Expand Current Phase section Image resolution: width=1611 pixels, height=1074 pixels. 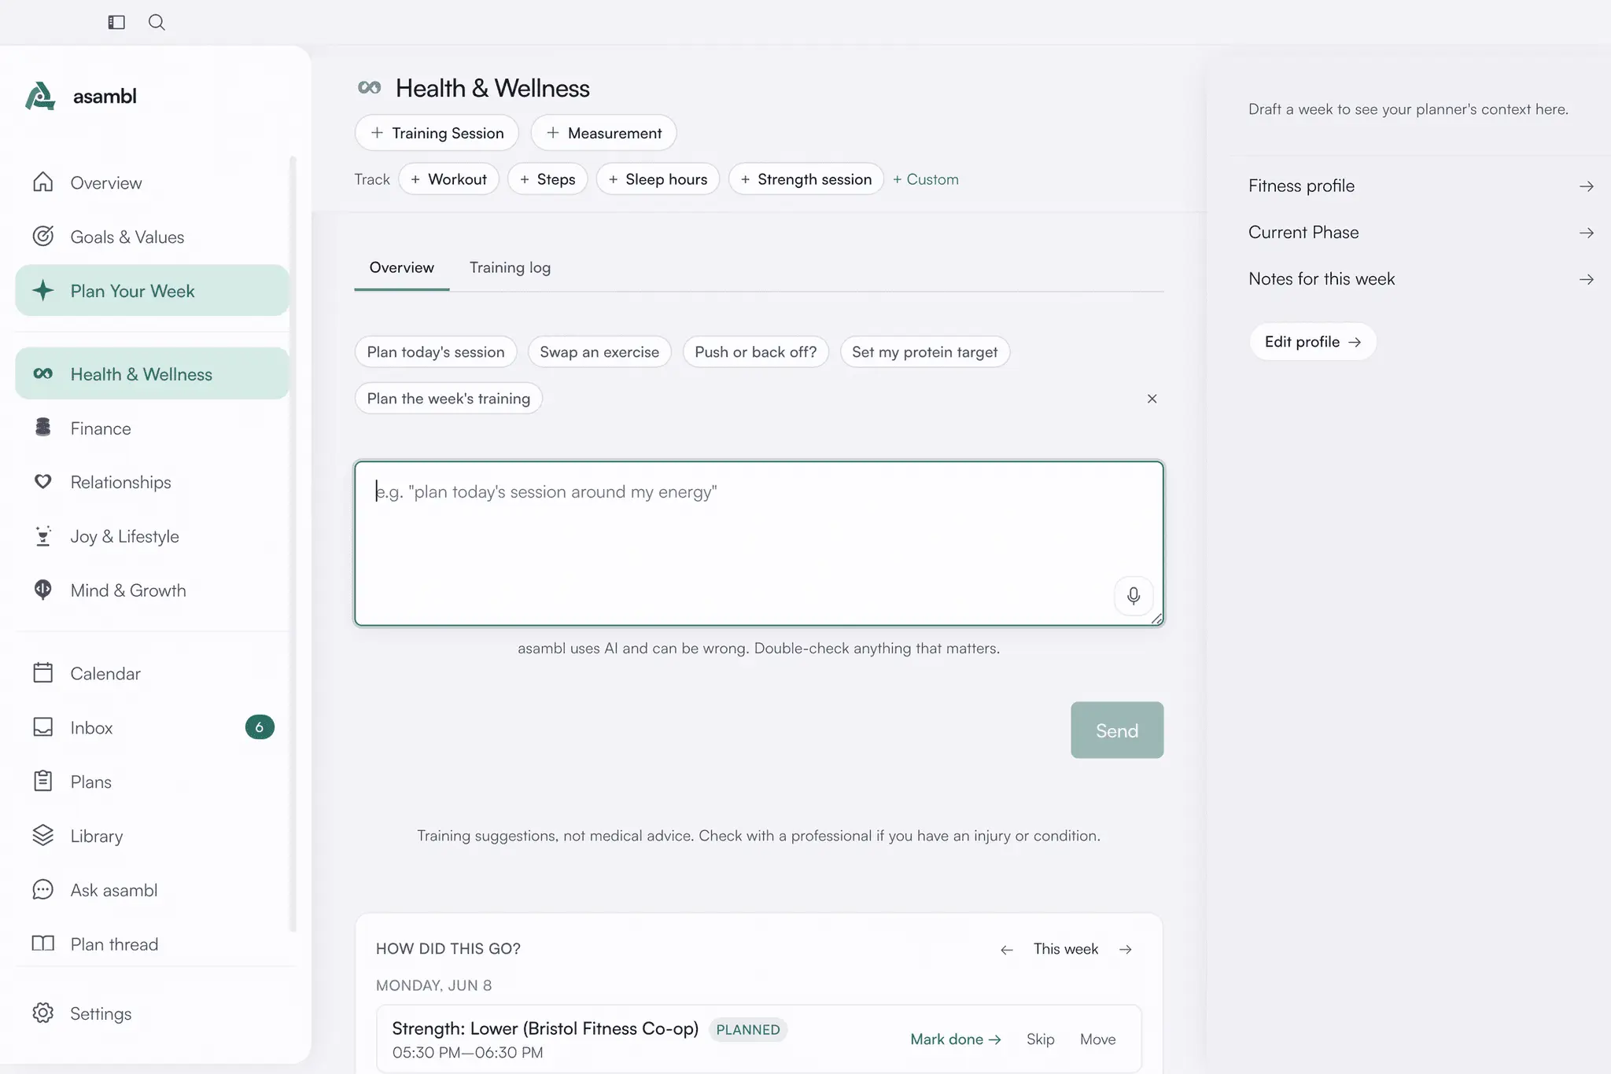[1421, 233]
